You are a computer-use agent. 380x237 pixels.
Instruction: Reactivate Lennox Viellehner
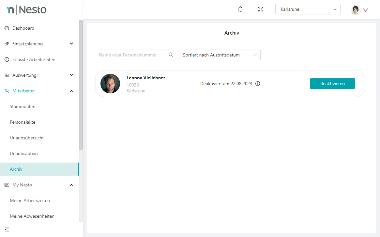(x=332, y=84)
